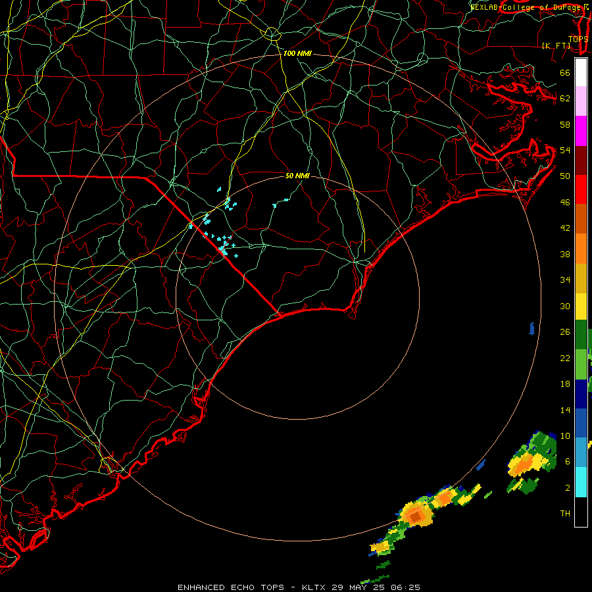Screen dimensions: 592x592
Task: Click the medium blue legend swatch
Action: pyautogui.click(x=581, y=423)
